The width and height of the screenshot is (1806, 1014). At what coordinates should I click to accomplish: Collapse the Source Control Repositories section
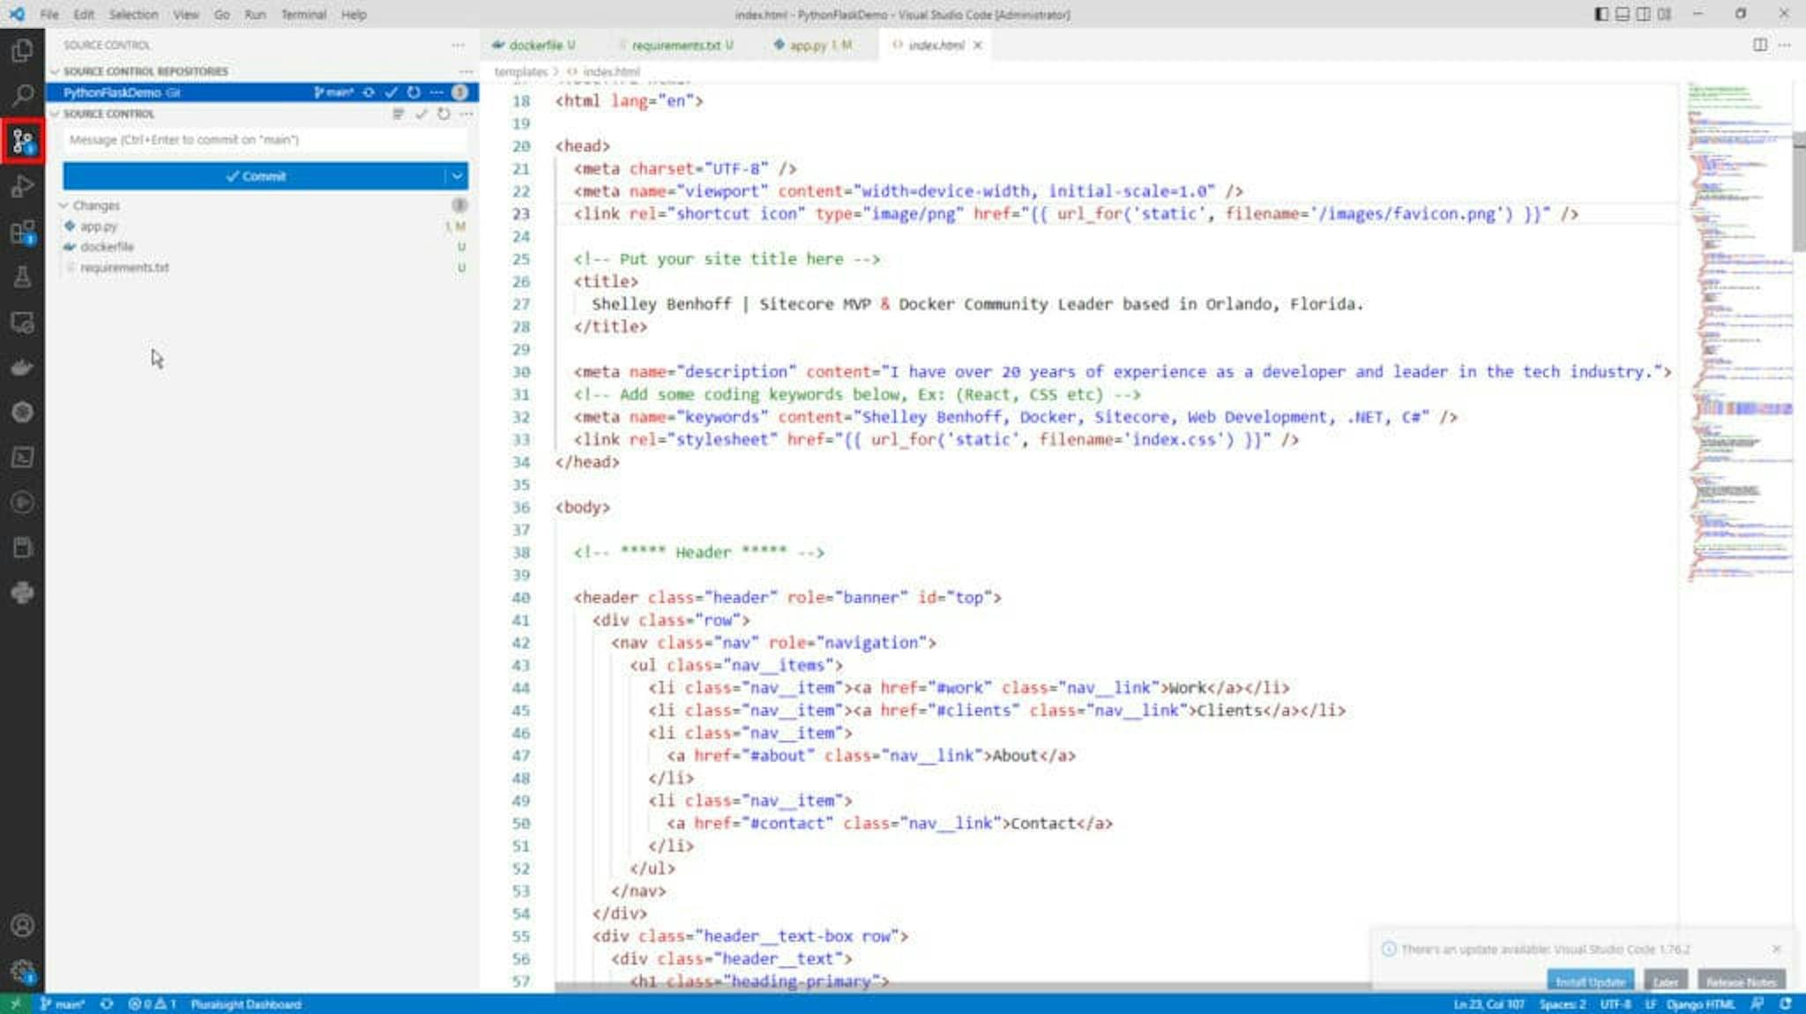tap(55, 71)
